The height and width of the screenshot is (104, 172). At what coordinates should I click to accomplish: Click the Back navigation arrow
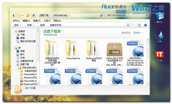[x=13, y=15]
